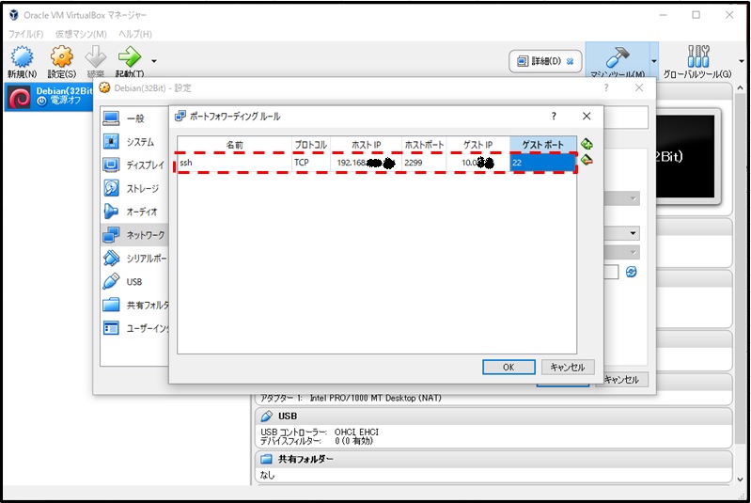
Task: Open the ファイル(F) menu
Action: click(26, 34)
